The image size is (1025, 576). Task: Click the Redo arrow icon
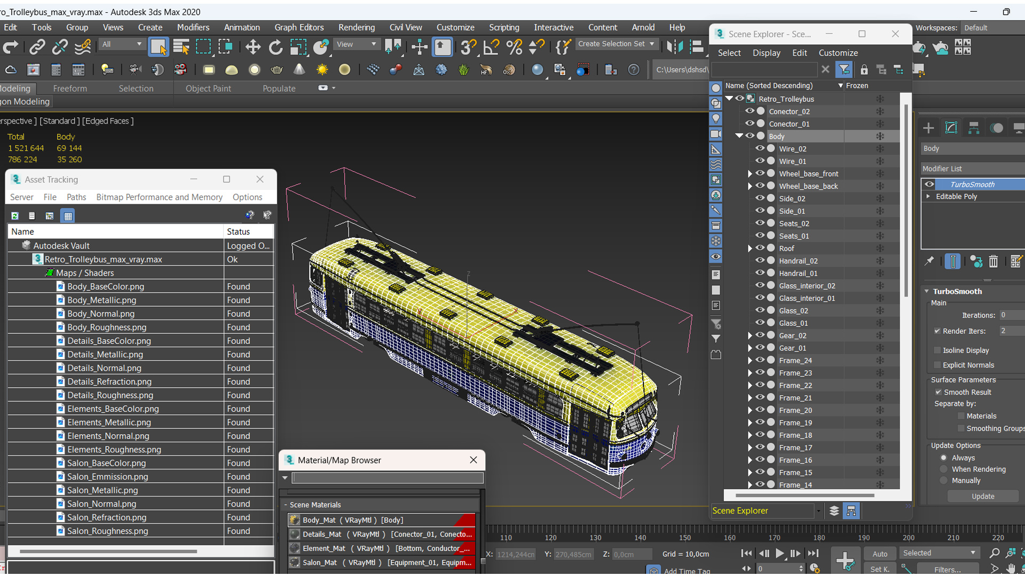tap(10, 47)
